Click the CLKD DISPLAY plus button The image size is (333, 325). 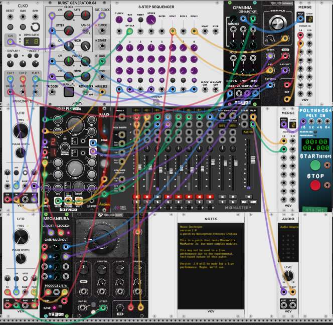click(x=16, y=56)
